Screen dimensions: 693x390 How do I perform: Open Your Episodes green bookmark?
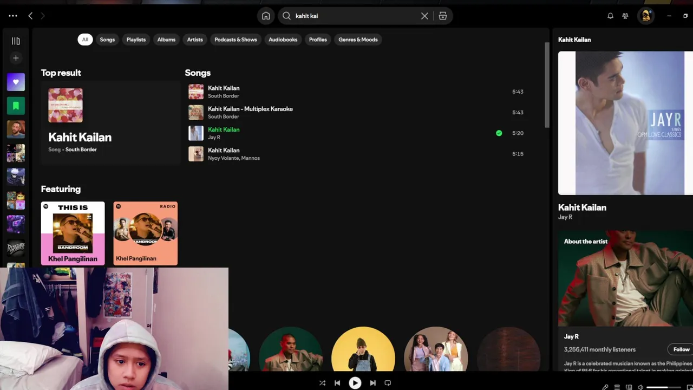tap(16, 106)
